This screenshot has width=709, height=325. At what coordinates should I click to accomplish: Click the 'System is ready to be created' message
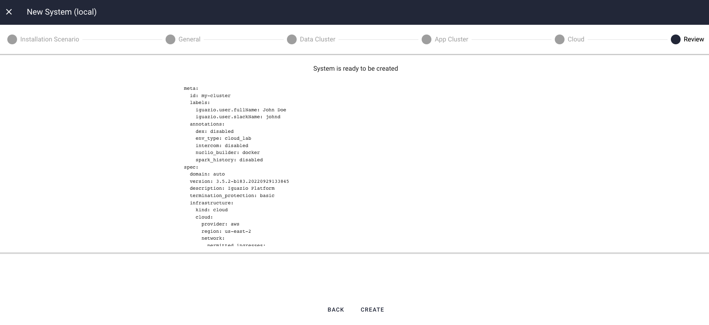coord(356,69)
